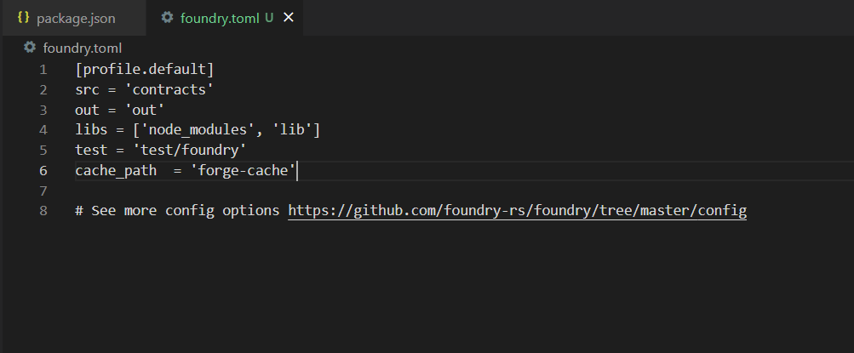Click the gear icon in the breadcrumb
The height and width of the screenshot is (353, 854).
point(30,48)
